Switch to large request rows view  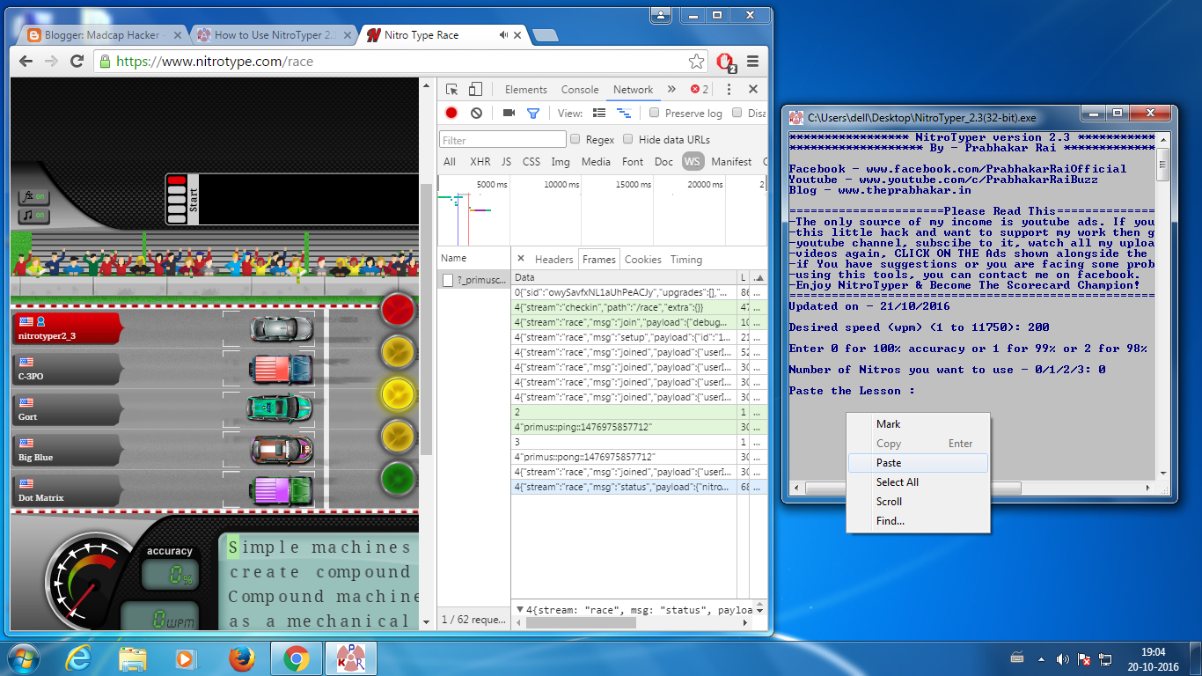pyautogui.click(x=599, y=113)
